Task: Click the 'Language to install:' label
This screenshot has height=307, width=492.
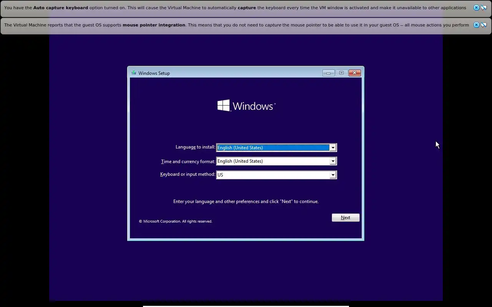Action: click(195, 147)
